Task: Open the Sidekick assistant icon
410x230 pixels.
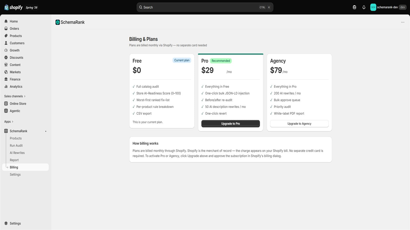Action: tap(354, 7)
